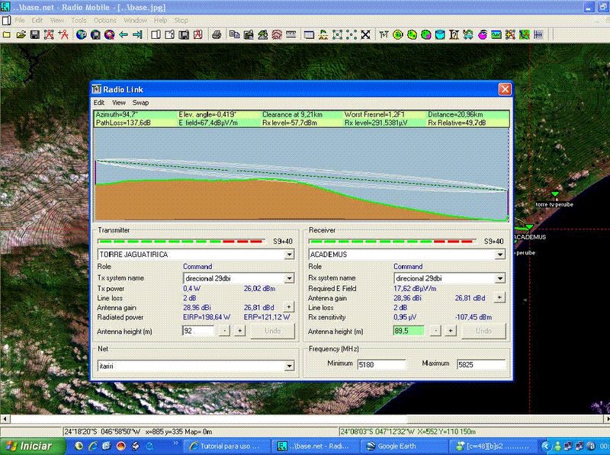Expand the Net dropdown showing itariri
The image size is (610, 455).
289,366
